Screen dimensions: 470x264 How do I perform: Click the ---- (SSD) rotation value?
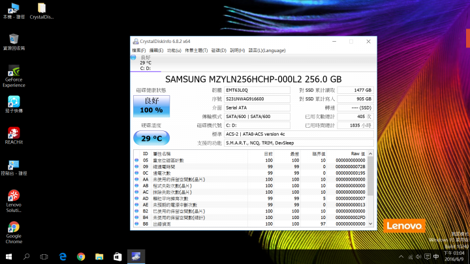click(355, 108)
